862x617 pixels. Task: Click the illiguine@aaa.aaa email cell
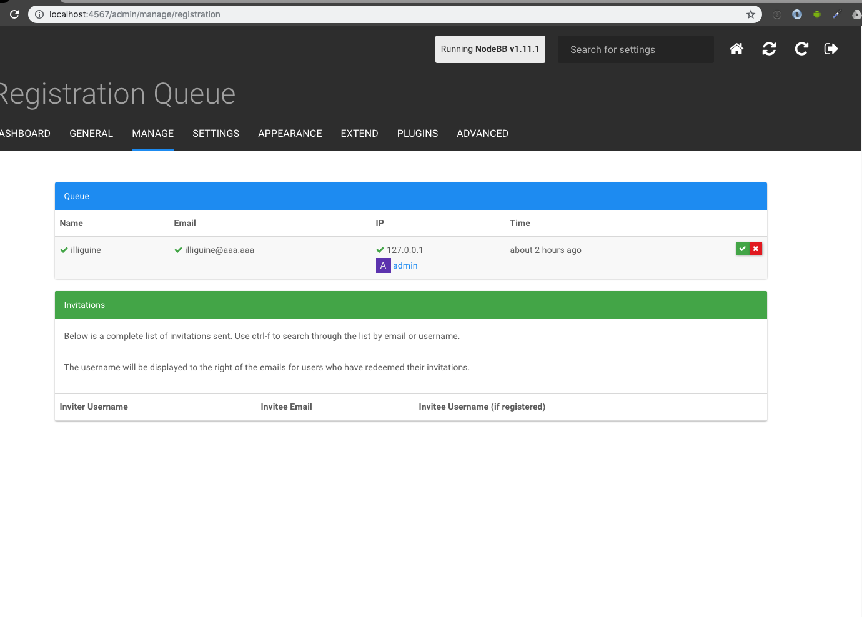(219, 250)
